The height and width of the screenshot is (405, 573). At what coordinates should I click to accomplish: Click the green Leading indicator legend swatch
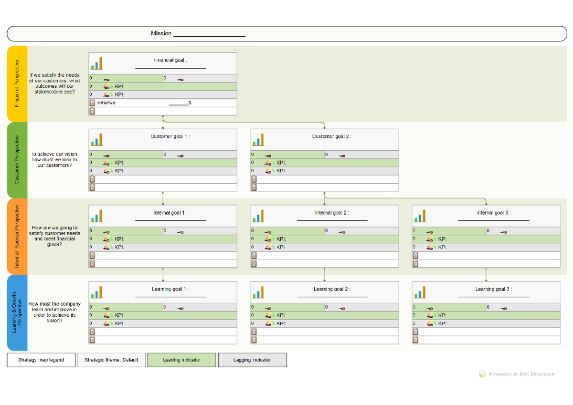tap(182, 360)
